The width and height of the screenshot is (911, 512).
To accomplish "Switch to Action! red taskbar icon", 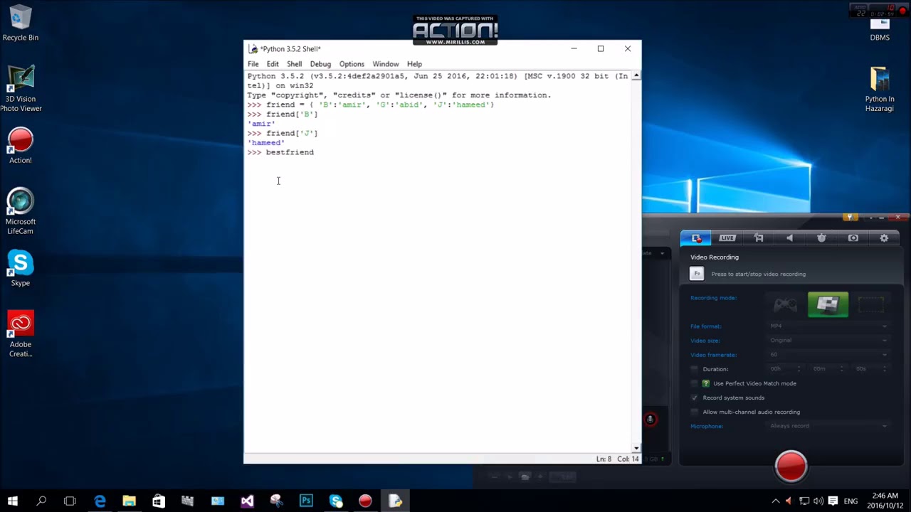I will click(x=365, y=501).
